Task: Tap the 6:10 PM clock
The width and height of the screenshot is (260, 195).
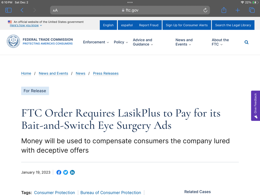Action: (7, 3)
